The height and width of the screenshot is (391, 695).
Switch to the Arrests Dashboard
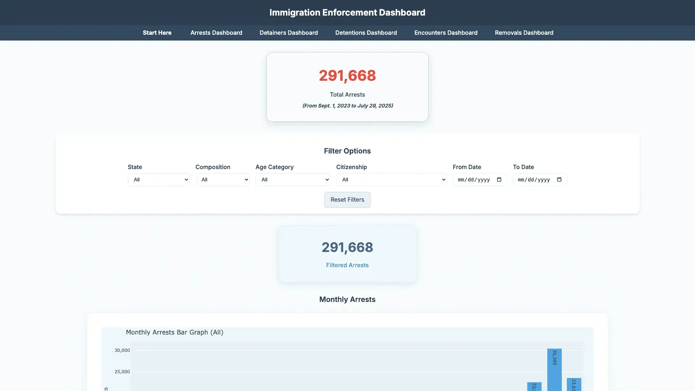(x=216, y=33)
